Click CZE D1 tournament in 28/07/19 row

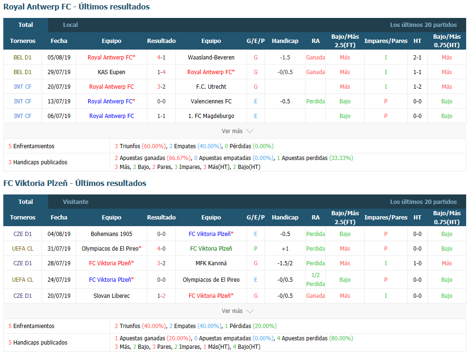pos(22,263)
